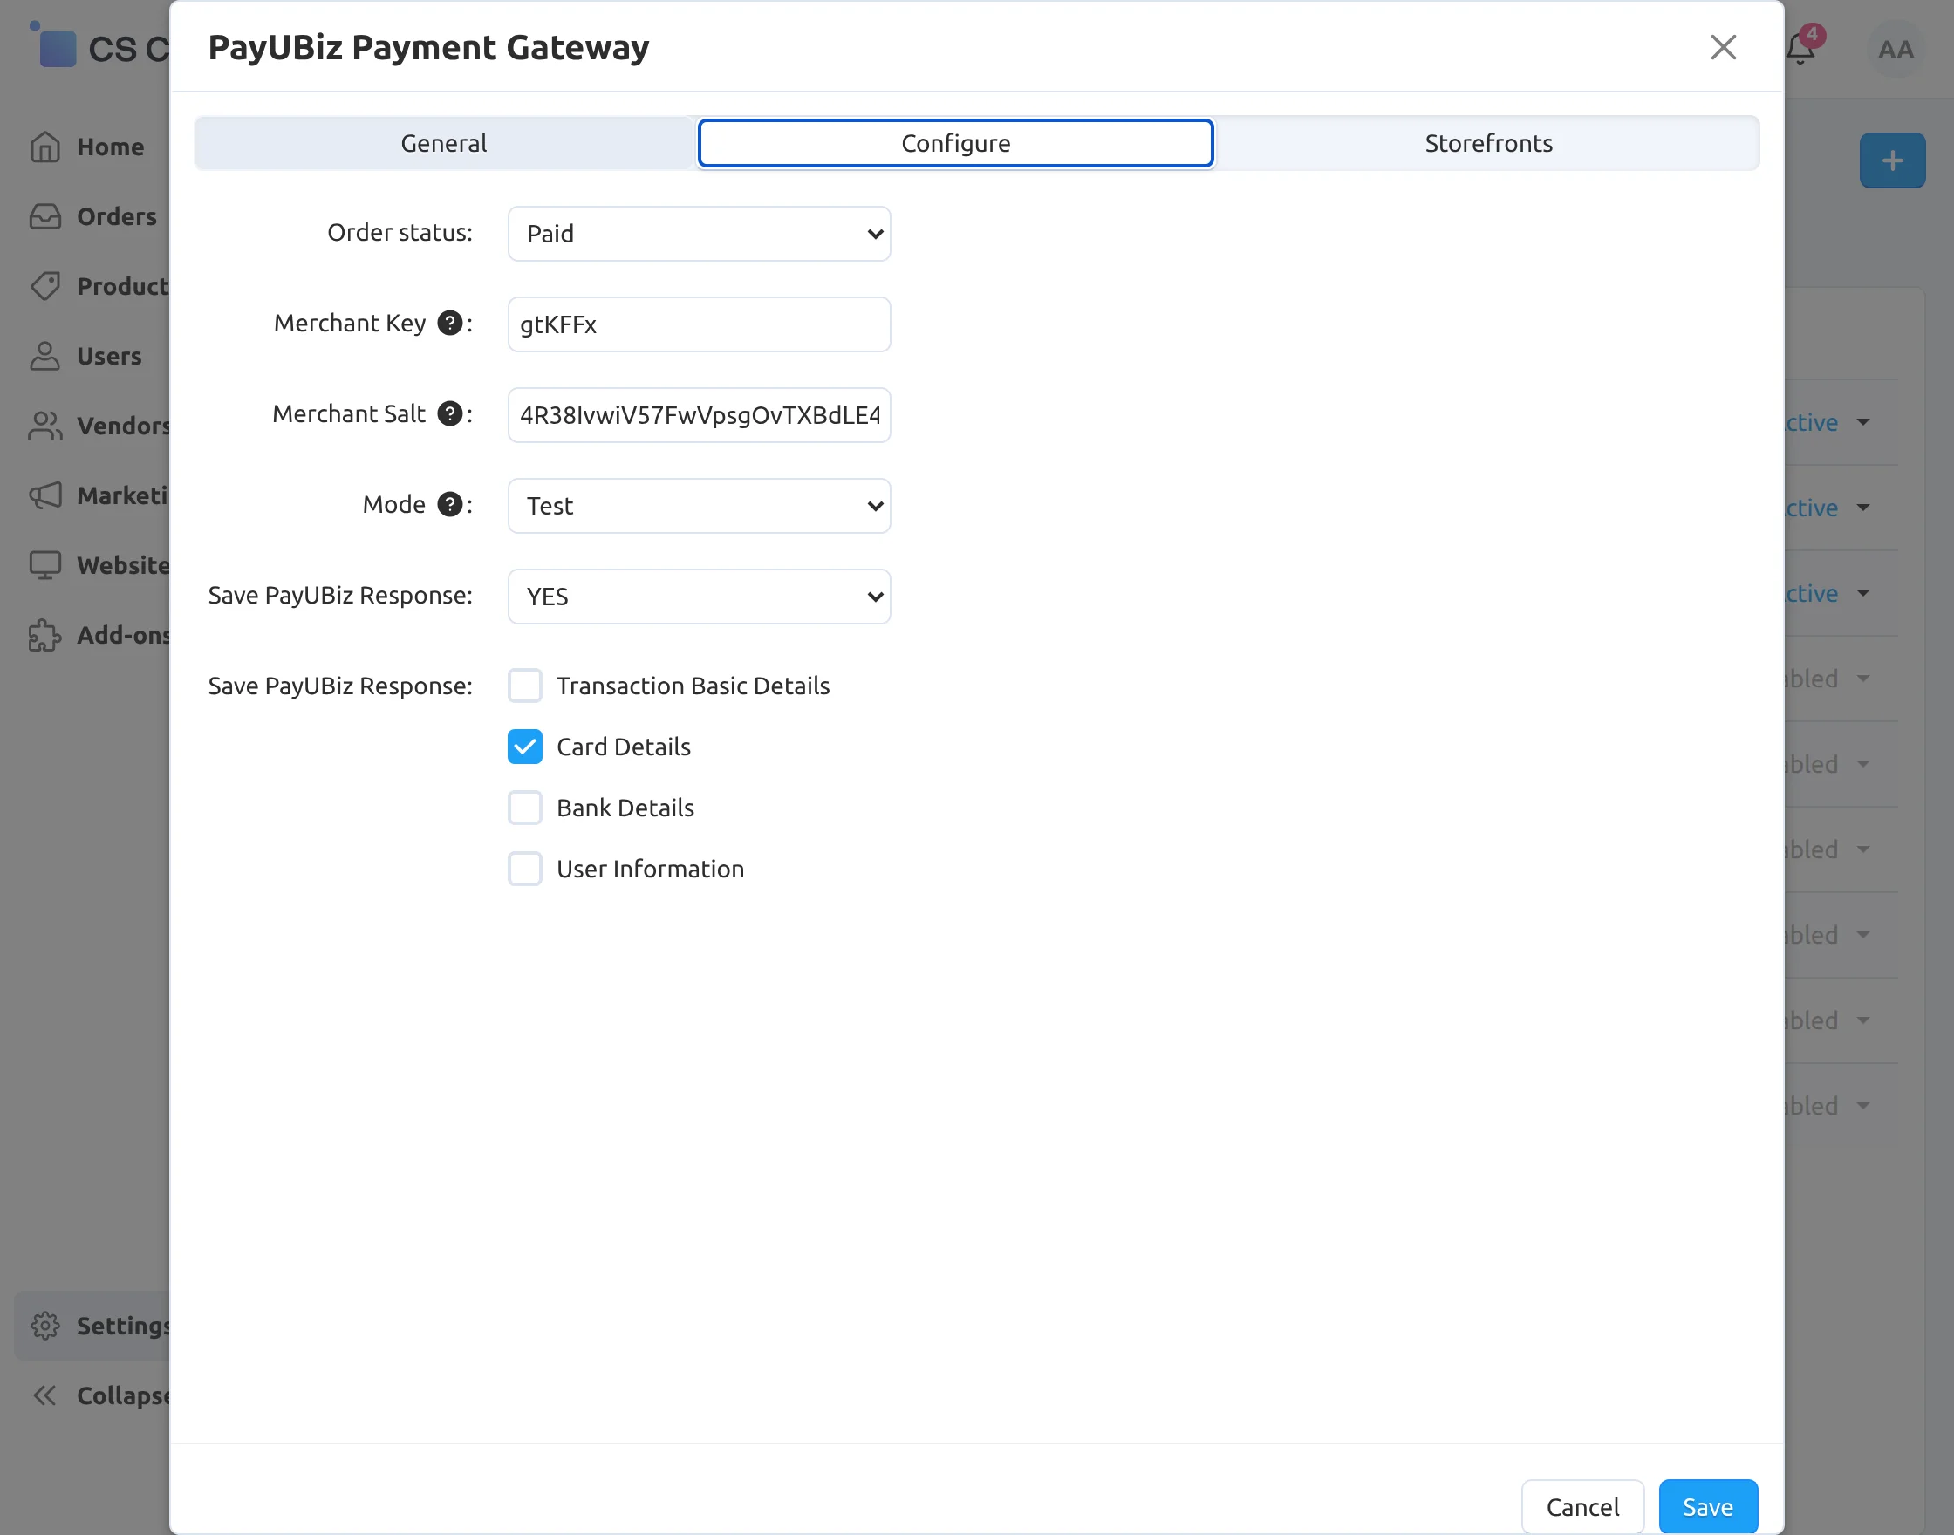Screen dimensions: 1954x1535
Task: Expand the third Active status dropdown arrow
Action: [x=1863, y=593]
